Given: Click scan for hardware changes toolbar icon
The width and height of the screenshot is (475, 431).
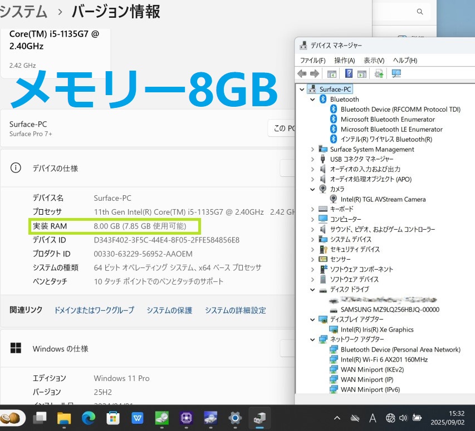Looking at the screenshot, I should pos(397,73).
